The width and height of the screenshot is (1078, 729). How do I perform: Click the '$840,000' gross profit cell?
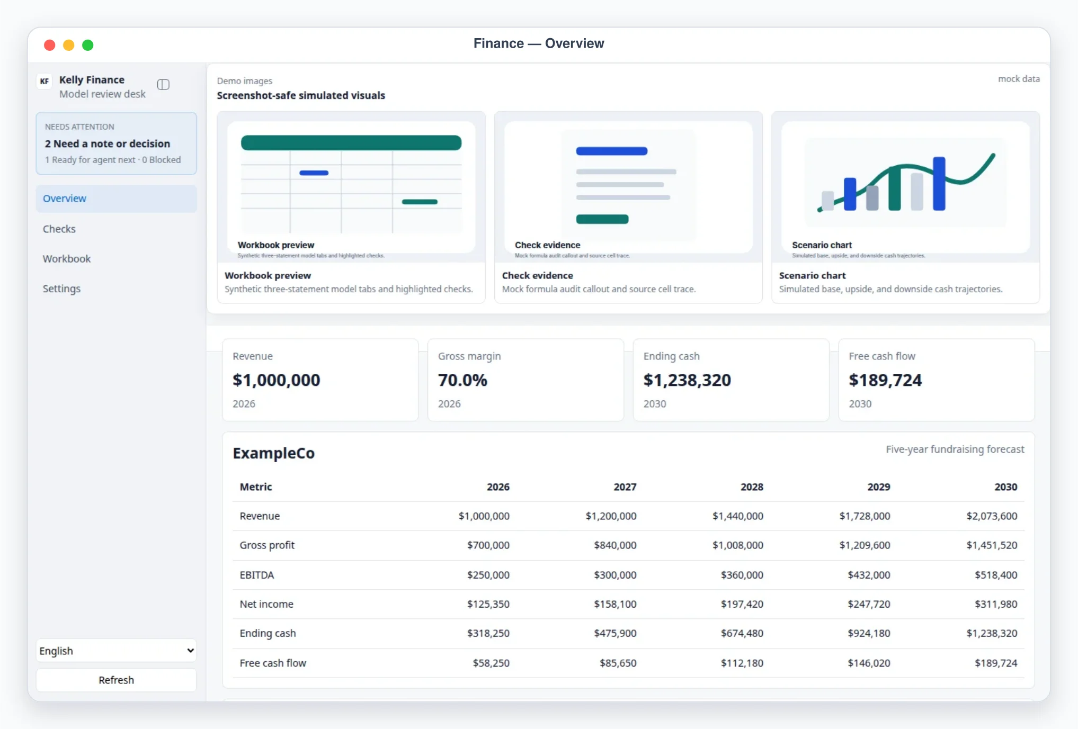pos(615,545)
